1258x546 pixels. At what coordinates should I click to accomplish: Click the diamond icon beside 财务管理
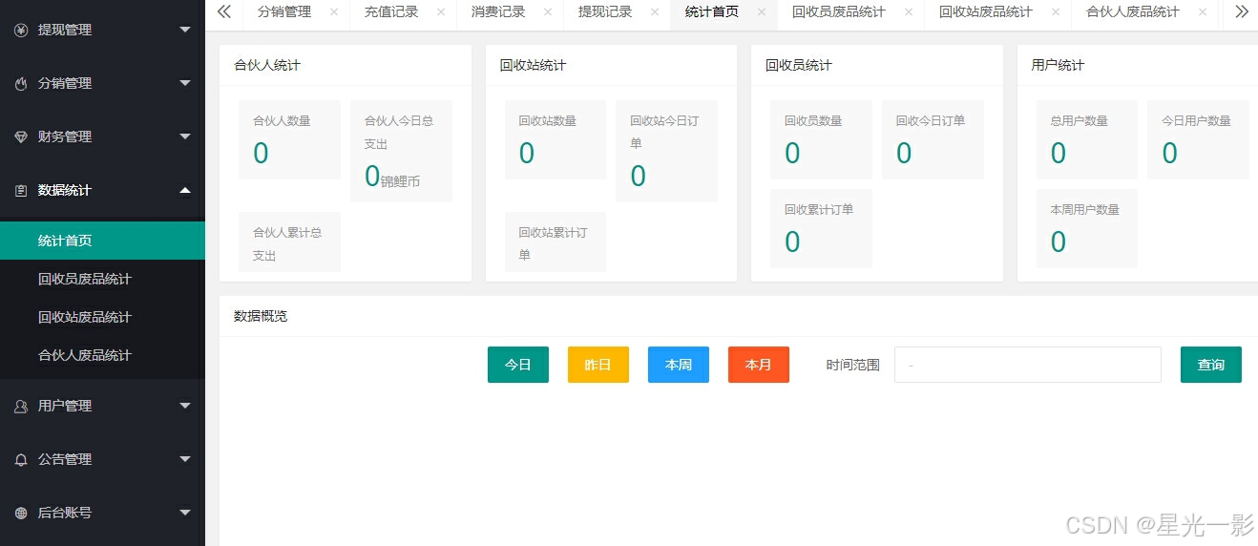pos(21,136)
